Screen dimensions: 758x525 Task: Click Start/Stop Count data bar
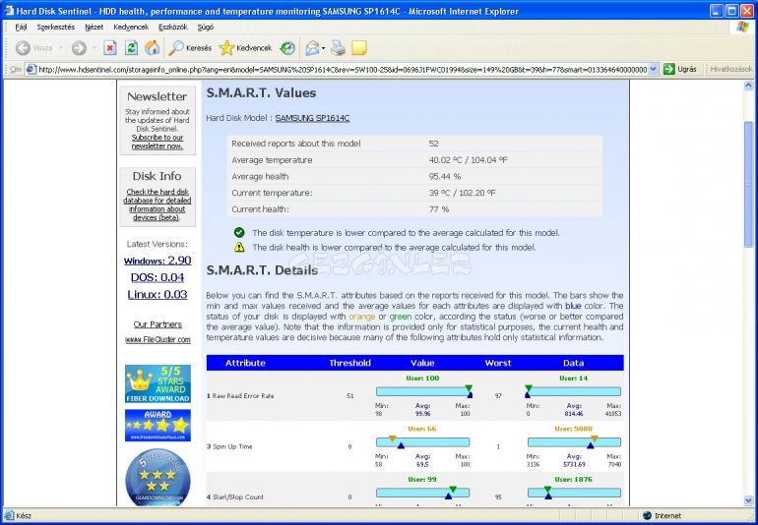pyautogui.click(x=574, y=494)
